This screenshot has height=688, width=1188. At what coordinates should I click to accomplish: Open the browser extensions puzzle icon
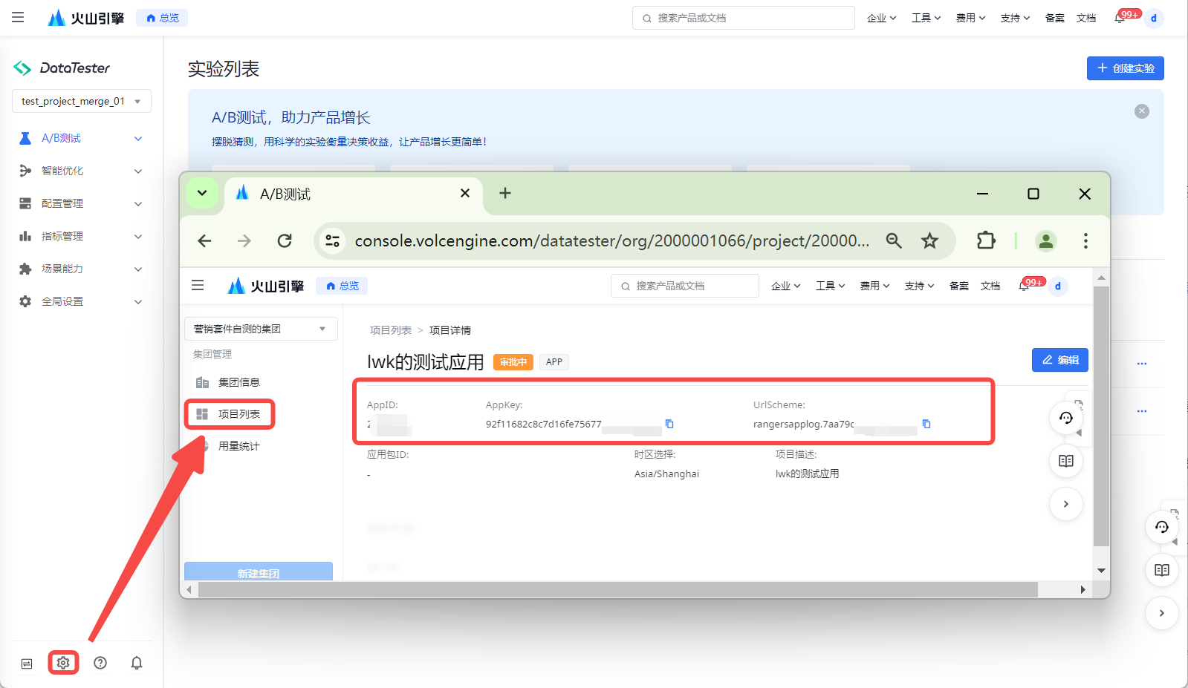tap(986, 240)
